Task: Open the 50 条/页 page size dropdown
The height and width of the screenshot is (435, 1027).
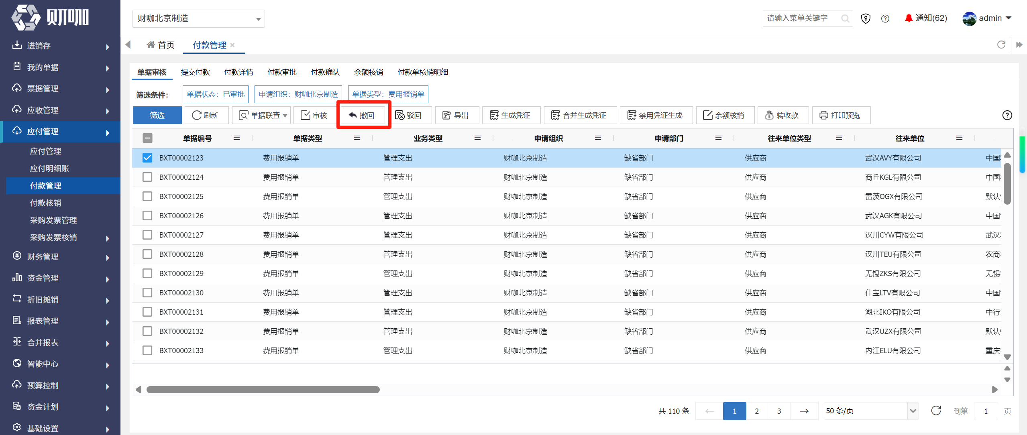Action: pos(870,411)
